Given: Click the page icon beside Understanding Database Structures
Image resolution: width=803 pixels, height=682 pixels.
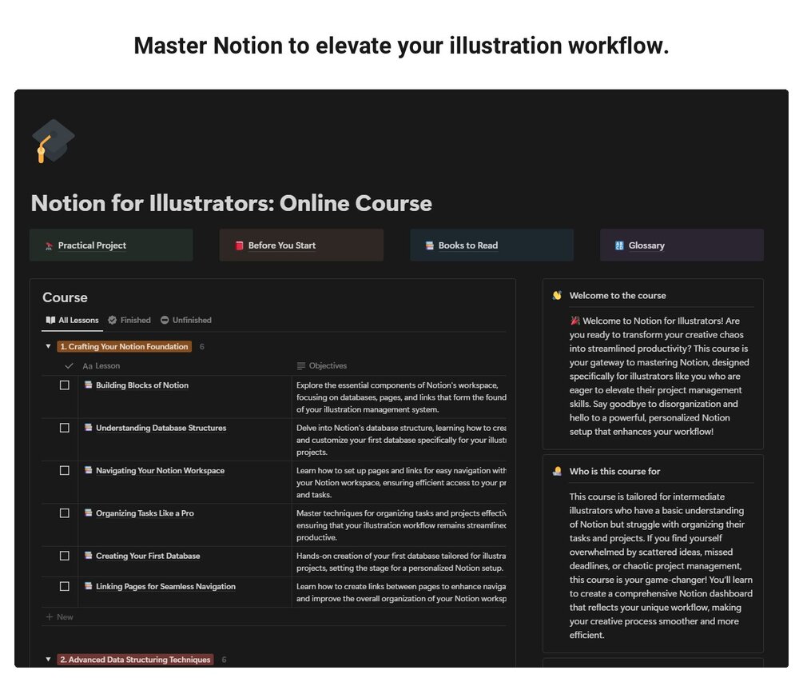Looking at the screenshot, I should [88, 427].
